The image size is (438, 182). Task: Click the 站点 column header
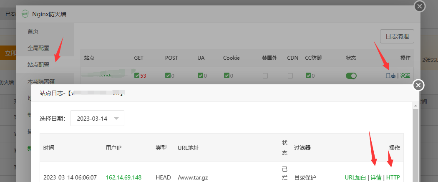[x=89, y=58]
